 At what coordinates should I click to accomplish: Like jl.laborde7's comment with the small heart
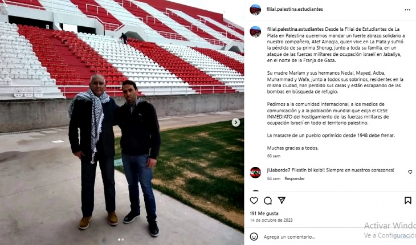point(410,172)
